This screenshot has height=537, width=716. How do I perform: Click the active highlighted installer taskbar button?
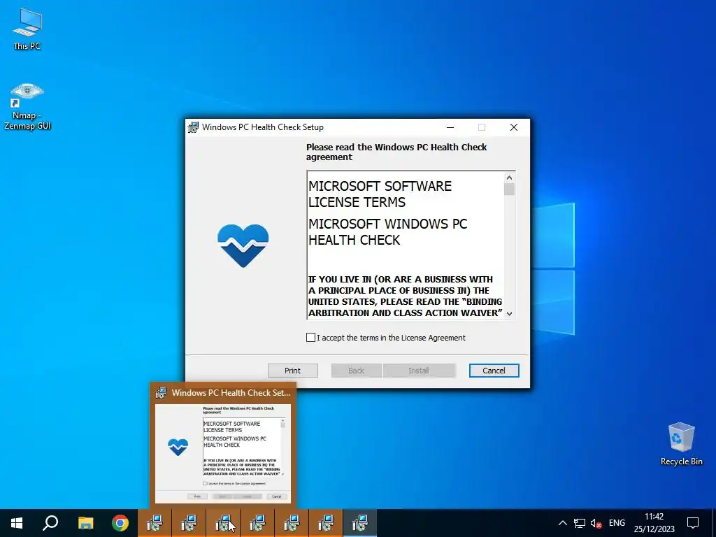point(360,523)
